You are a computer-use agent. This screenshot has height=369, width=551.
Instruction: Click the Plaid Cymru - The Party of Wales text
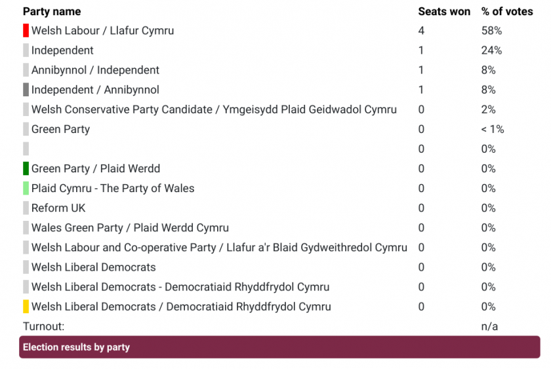click(113, 189)
